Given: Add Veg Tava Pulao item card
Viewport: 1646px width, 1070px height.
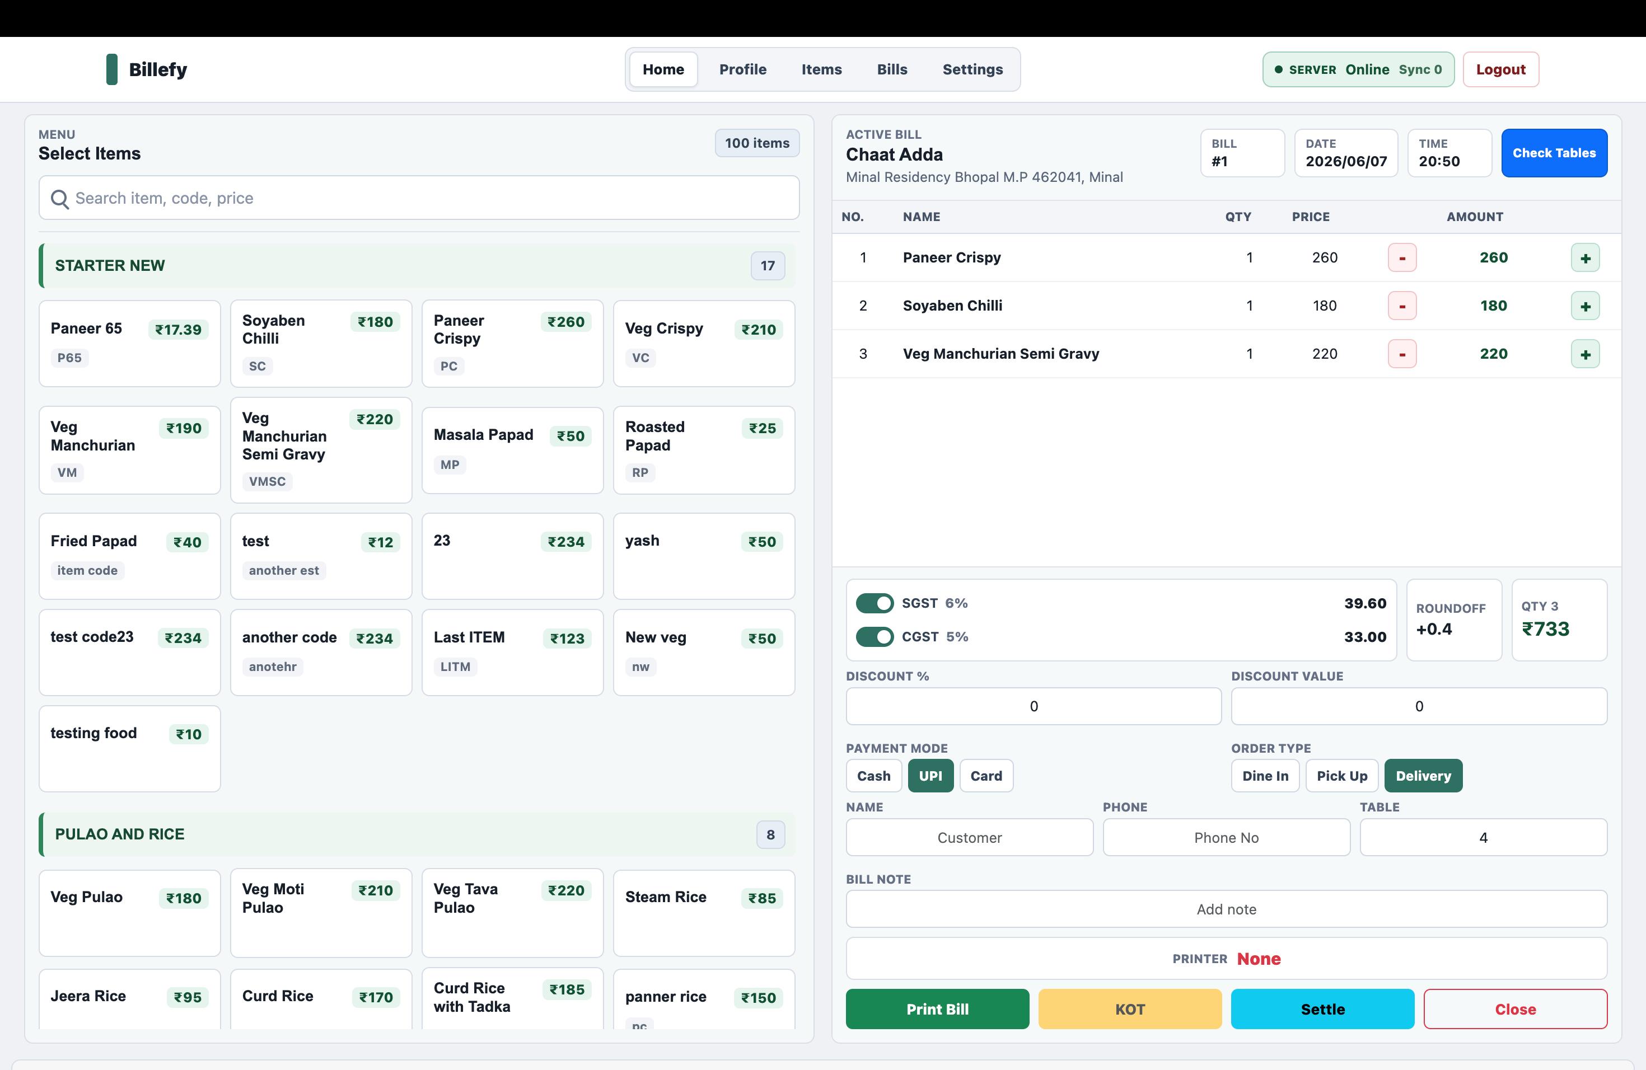Looking at the screenshot, I should pyautogui.click(x=512, y=913).
